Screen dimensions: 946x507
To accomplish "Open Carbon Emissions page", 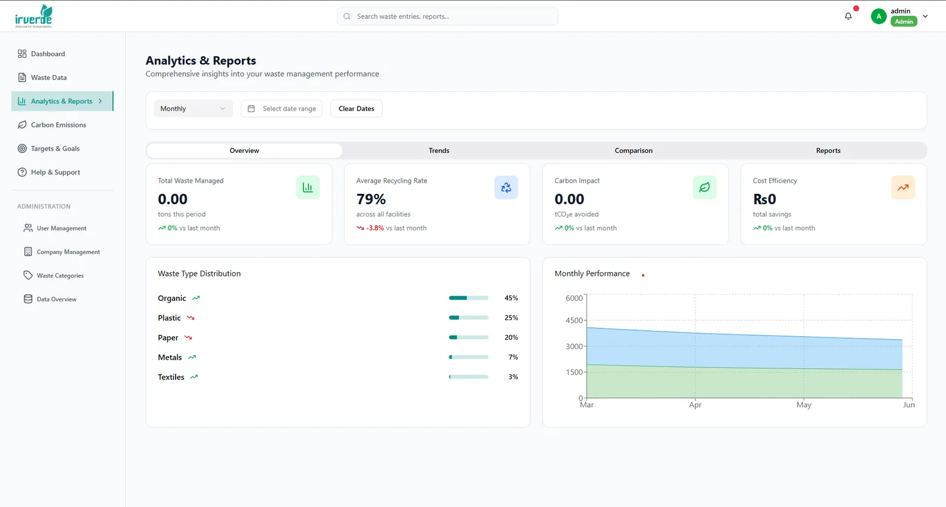I will click(62, 125).
